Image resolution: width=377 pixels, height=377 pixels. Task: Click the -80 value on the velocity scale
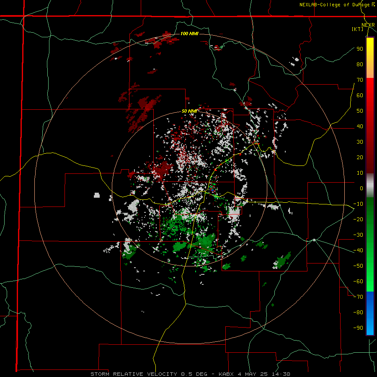(x=358, y=312)
